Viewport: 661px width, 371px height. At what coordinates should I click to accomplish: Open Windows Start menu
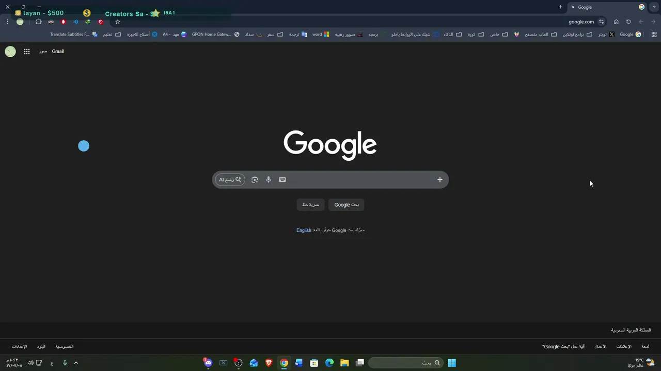(x=452, y=363)
